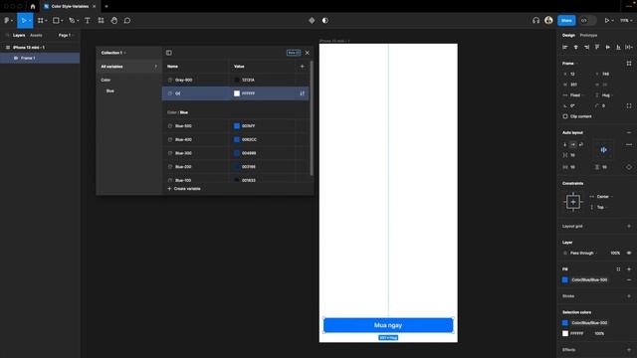Select the Text tool
This screenshot has height=358, width=637.
[88, 20]
